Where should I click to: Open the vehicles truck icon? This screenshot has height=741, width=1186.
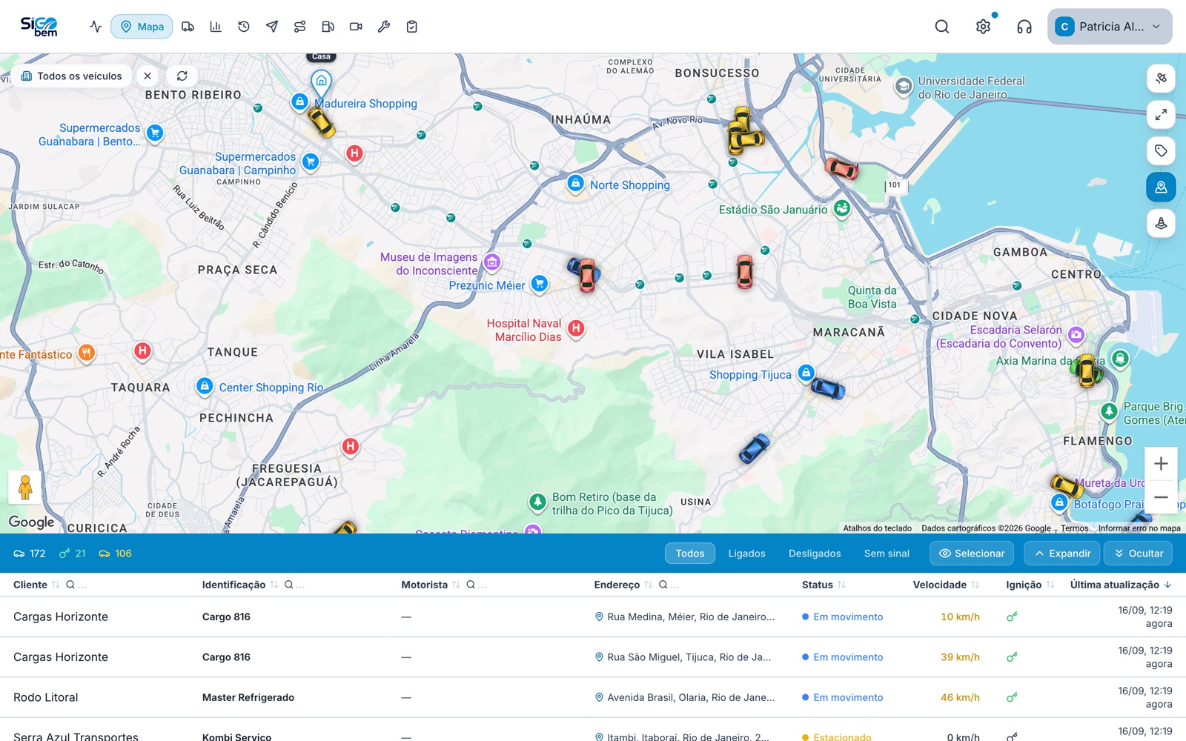click(188, 27)
